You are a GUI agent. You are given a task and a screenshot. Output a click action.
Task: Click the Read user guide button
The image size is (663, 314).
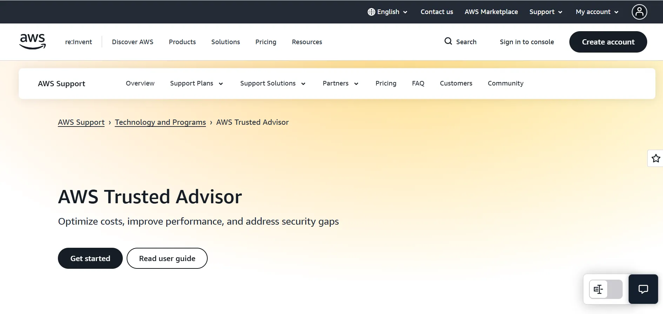(x=167, y=258)
